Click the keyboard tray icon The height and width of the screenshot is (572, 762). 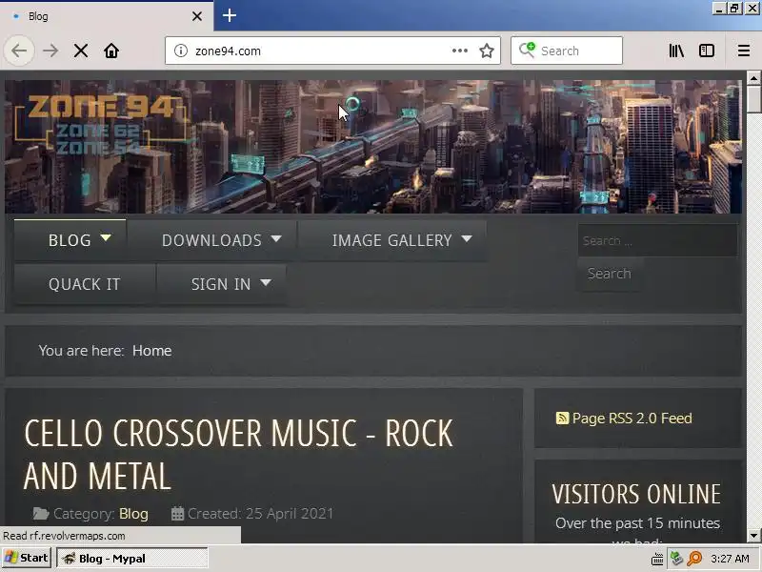pyautogui.click(x=657, y=559)
